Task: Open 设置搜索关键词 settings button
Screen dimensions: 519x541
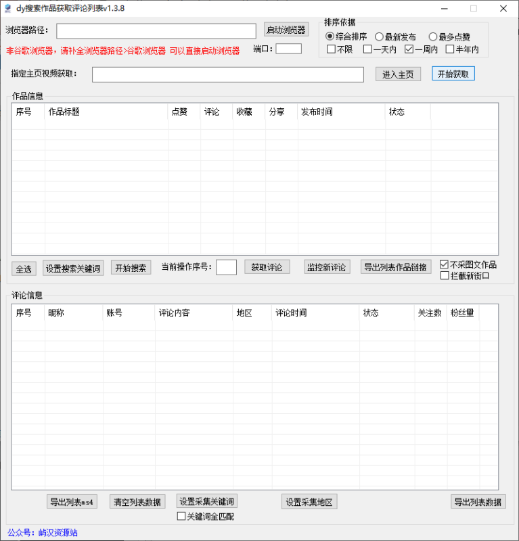Action: point(73,268)
